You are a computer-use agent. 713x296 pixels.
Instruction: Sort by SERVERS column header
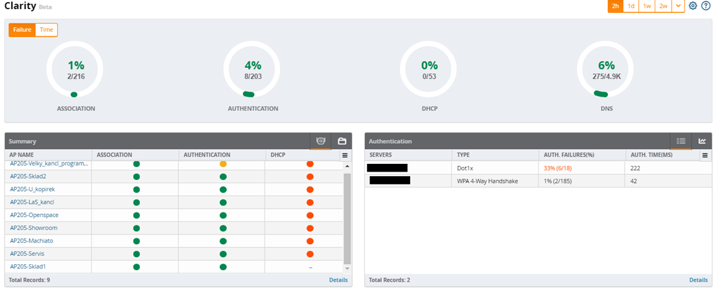coord(381,155)
